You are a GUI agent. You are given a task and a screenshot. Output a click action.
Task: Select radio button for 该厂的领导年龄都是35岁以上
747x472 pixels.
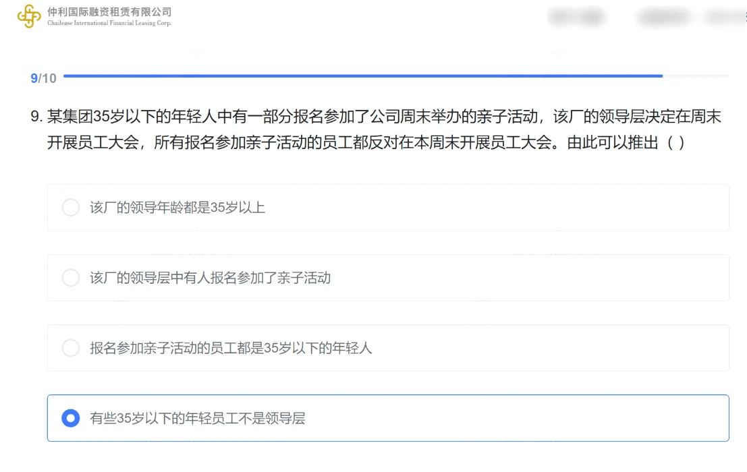coord(70,208)
